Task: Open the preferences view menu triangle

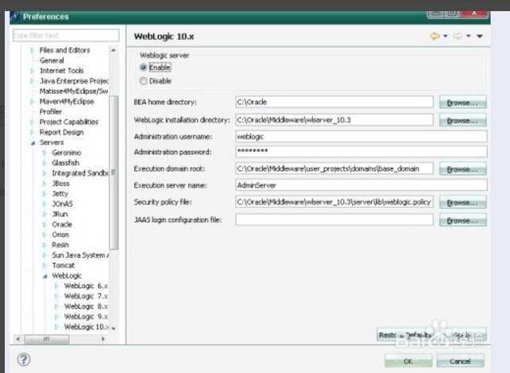Action: point(480,36)
